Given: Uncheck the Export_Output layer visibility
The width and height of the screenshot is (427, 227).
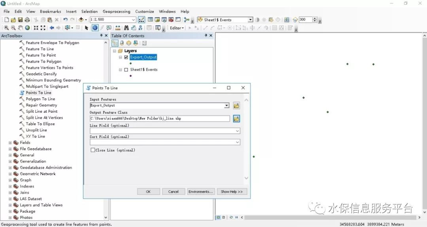Looking at the screenshot, I should click(x=126, y=57).
